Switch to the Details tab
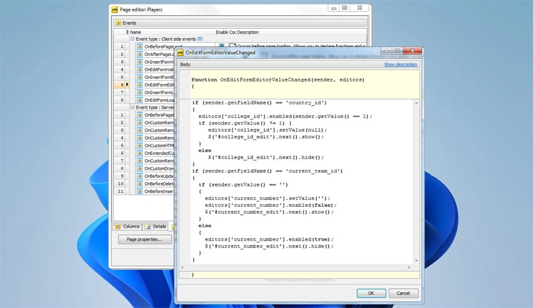This screenshot has width=533, height=308. [156, 227]
